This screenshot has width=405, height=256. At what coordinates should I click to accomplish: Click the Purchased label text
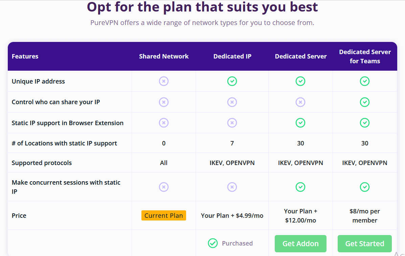pos(238,243)
